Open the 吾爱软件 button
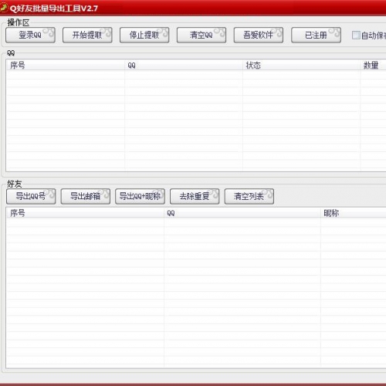 [x=259, y=35]
